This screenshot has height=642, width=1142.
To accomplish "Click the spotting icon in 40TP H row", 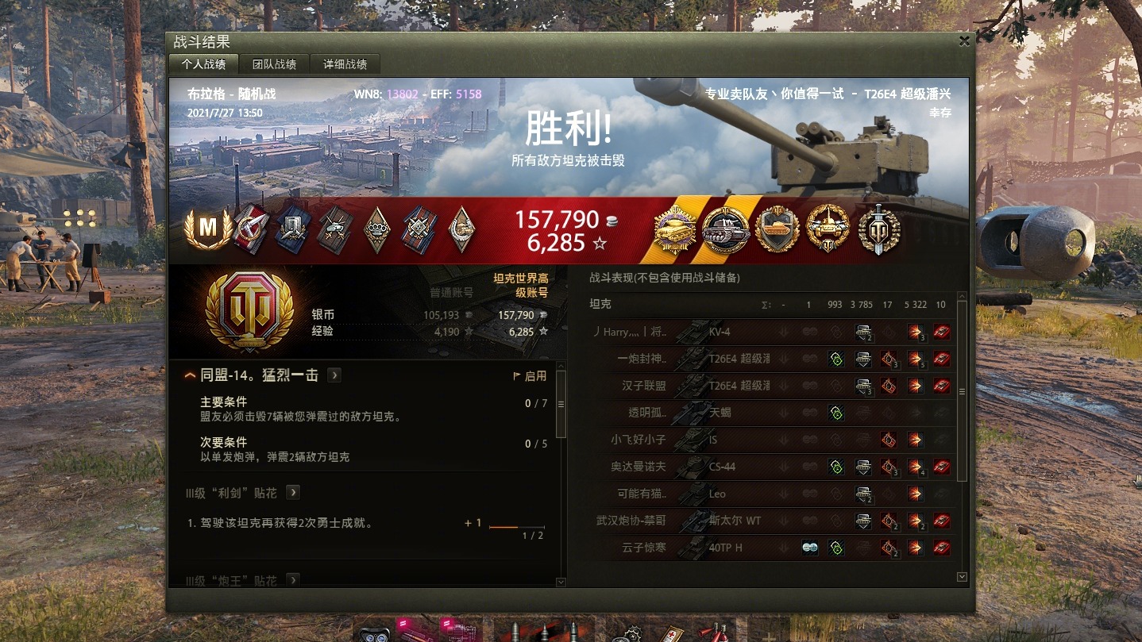I will click(809, 548).
